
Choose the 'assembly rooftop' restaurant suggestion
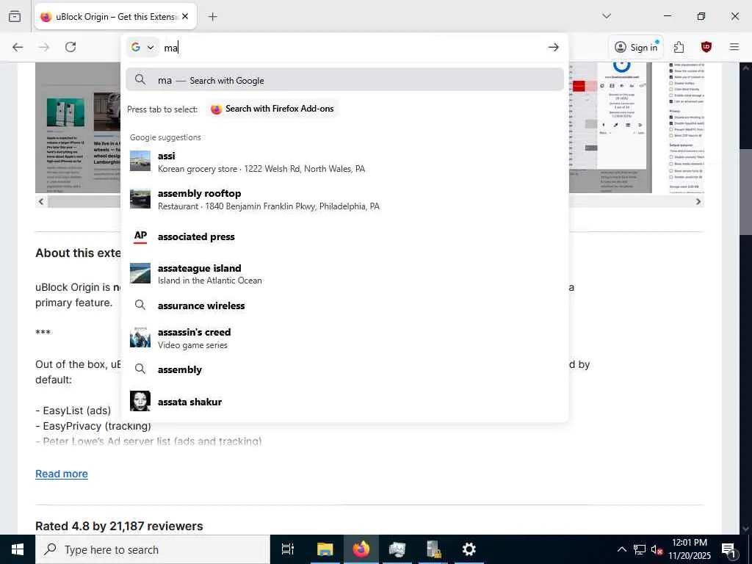click(345, 200)
